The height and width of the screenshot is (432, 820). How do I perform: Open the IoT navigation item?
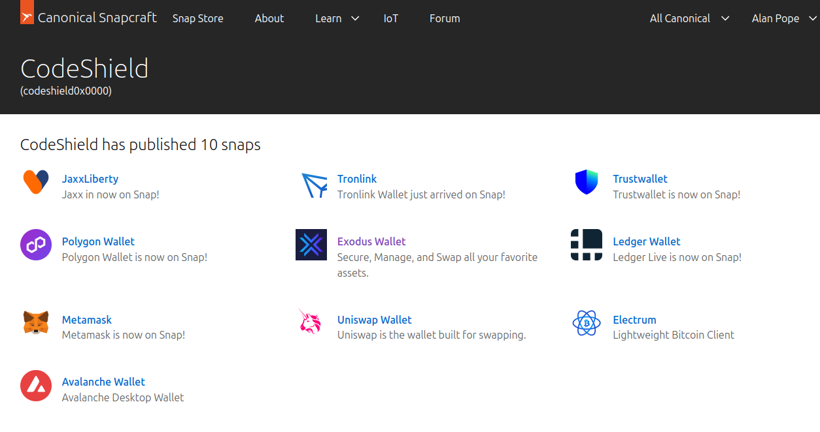[391, 18]
